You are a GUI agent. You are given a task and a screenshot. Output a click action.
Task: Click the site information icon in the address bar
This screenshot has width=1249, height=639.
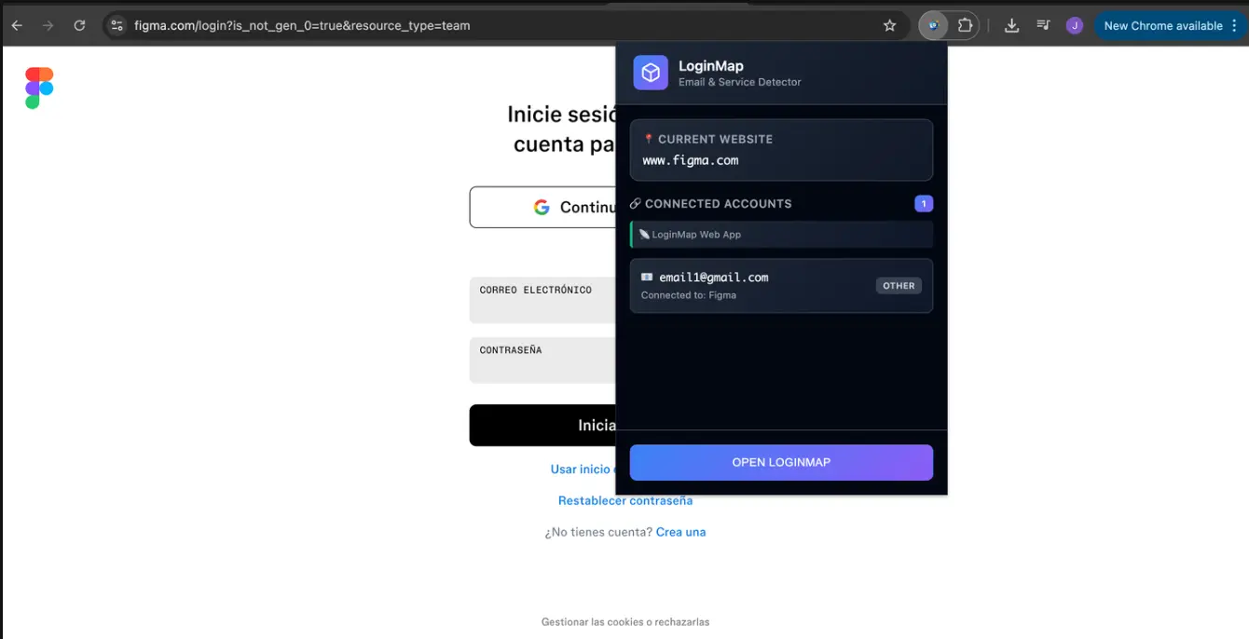(117, 25)
